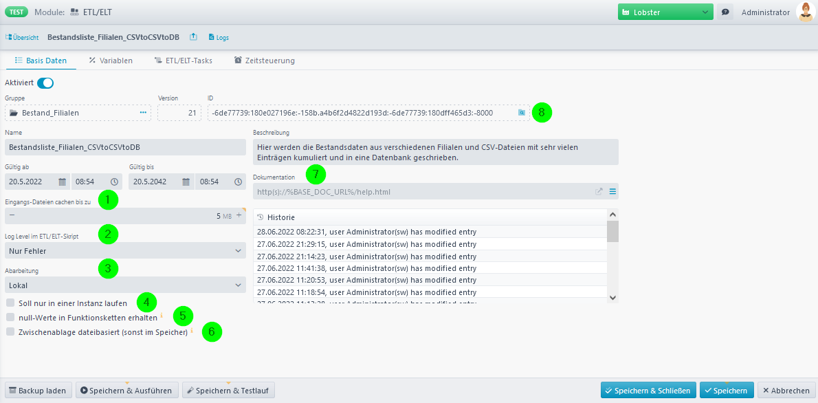Go to the ETL/ELT-Tasks tab

[184, 61]
